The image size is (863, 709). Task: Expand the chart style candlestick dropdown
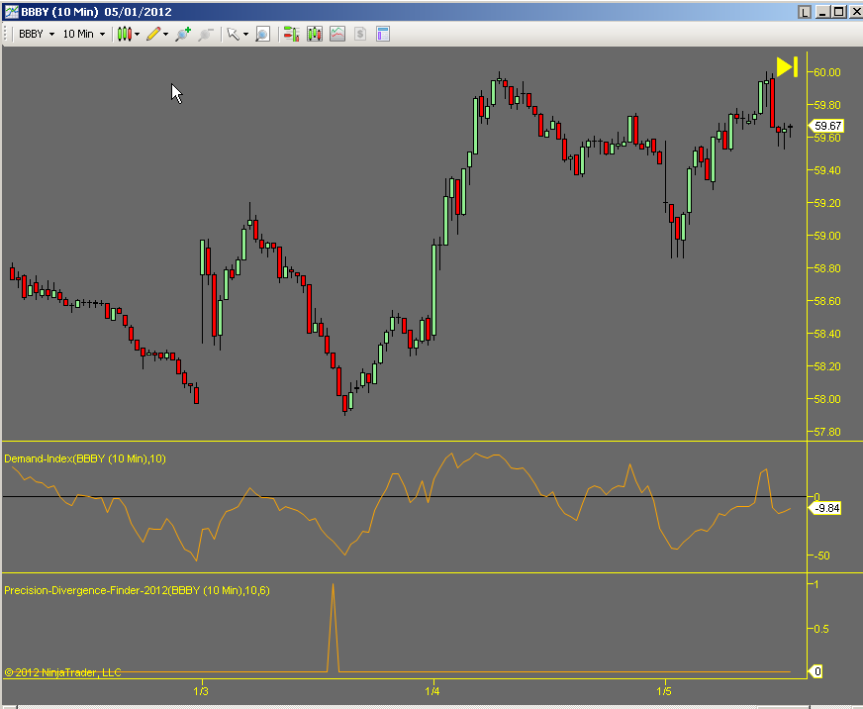pos(137,34)
